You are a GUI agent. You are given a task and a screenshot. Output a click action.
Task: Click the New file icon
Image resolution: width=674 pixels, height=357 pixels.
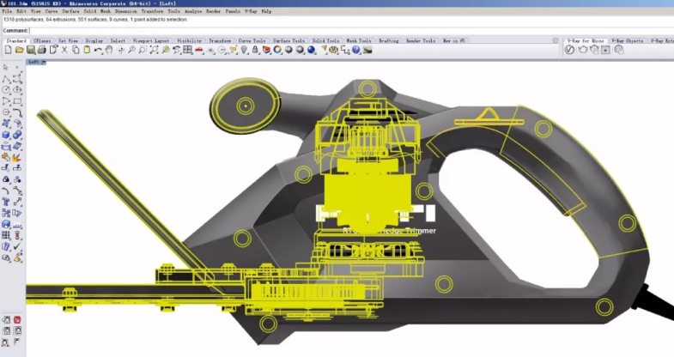click(7, 50)
